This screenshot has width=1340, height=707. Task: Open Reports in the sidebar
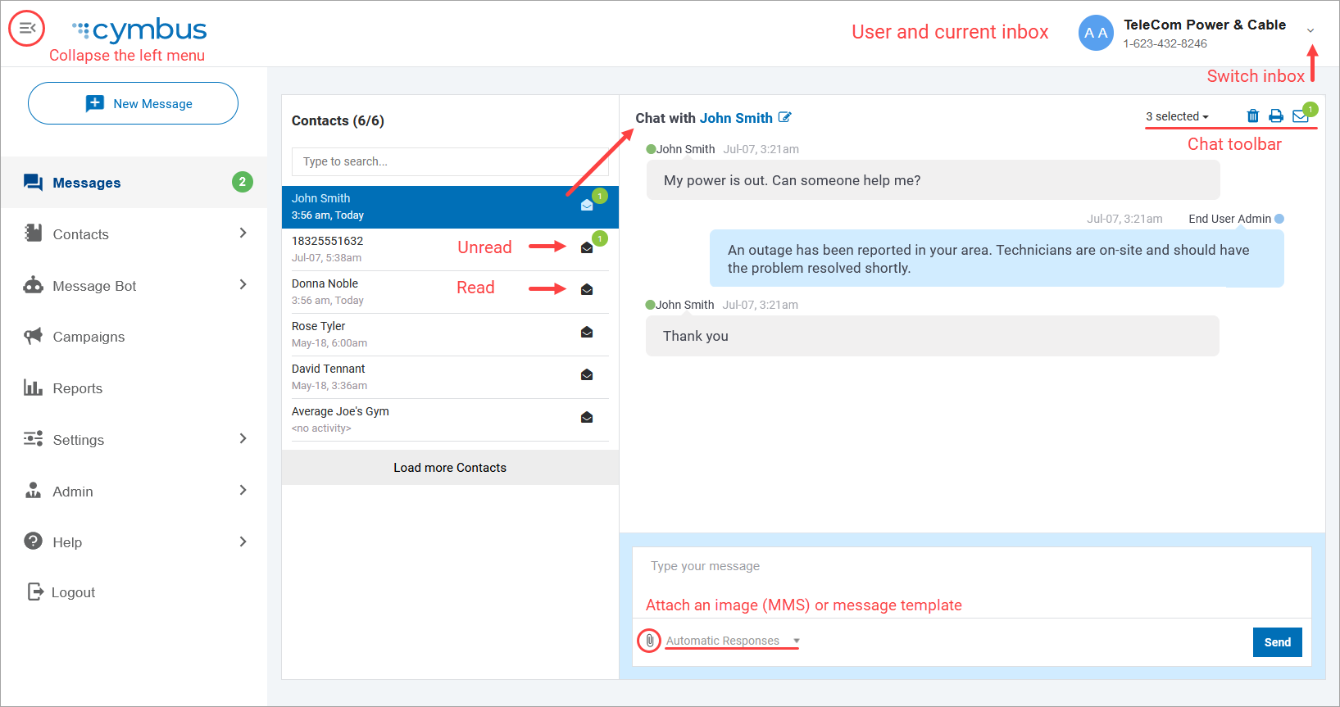pos(134,388)
